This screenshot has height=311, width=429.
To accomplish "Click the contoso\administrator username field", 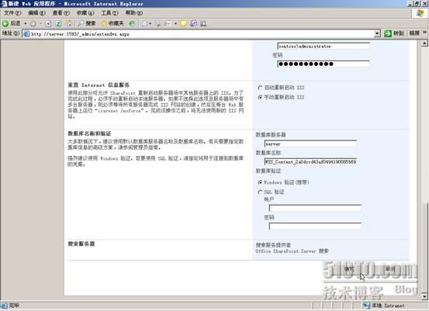I will click(x=323, y=47).
